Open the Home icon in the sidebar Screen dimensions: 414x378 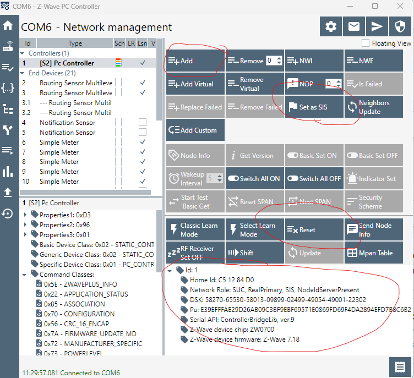(8, 26)
